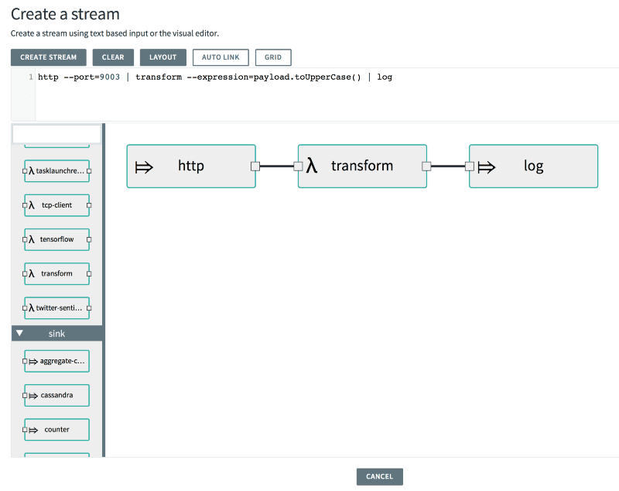Enable the AUTO LINK option
Image resolution: width=619 pixels, height=491 pixels.
coord(220,57)
